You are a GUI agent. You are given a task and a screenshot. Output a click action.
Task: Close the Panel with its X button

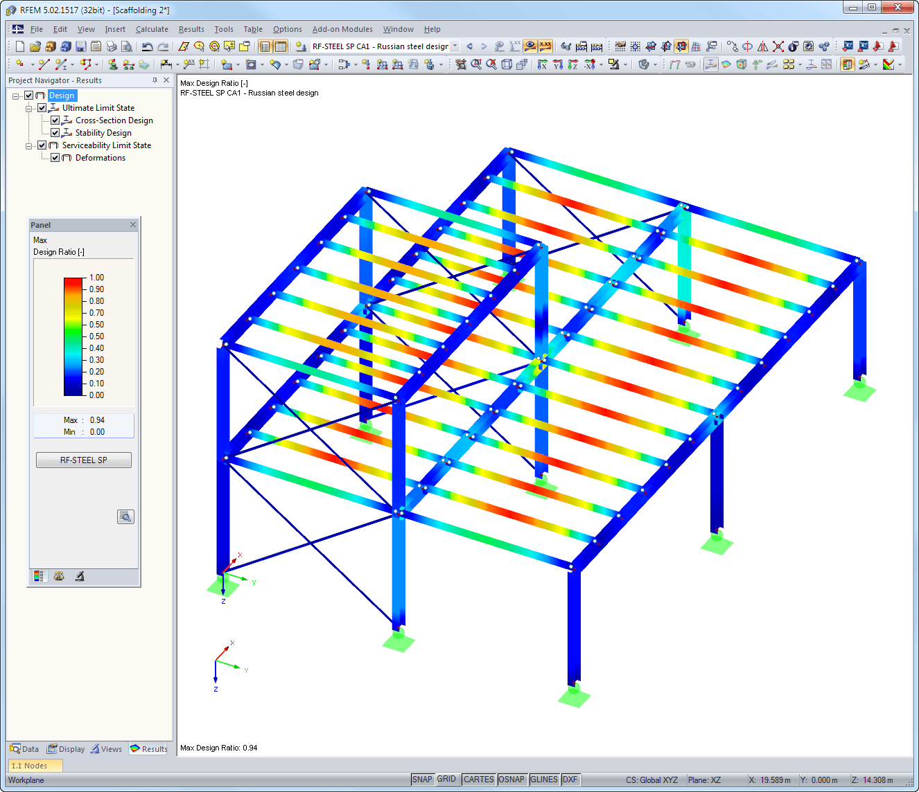coord(133,225)
